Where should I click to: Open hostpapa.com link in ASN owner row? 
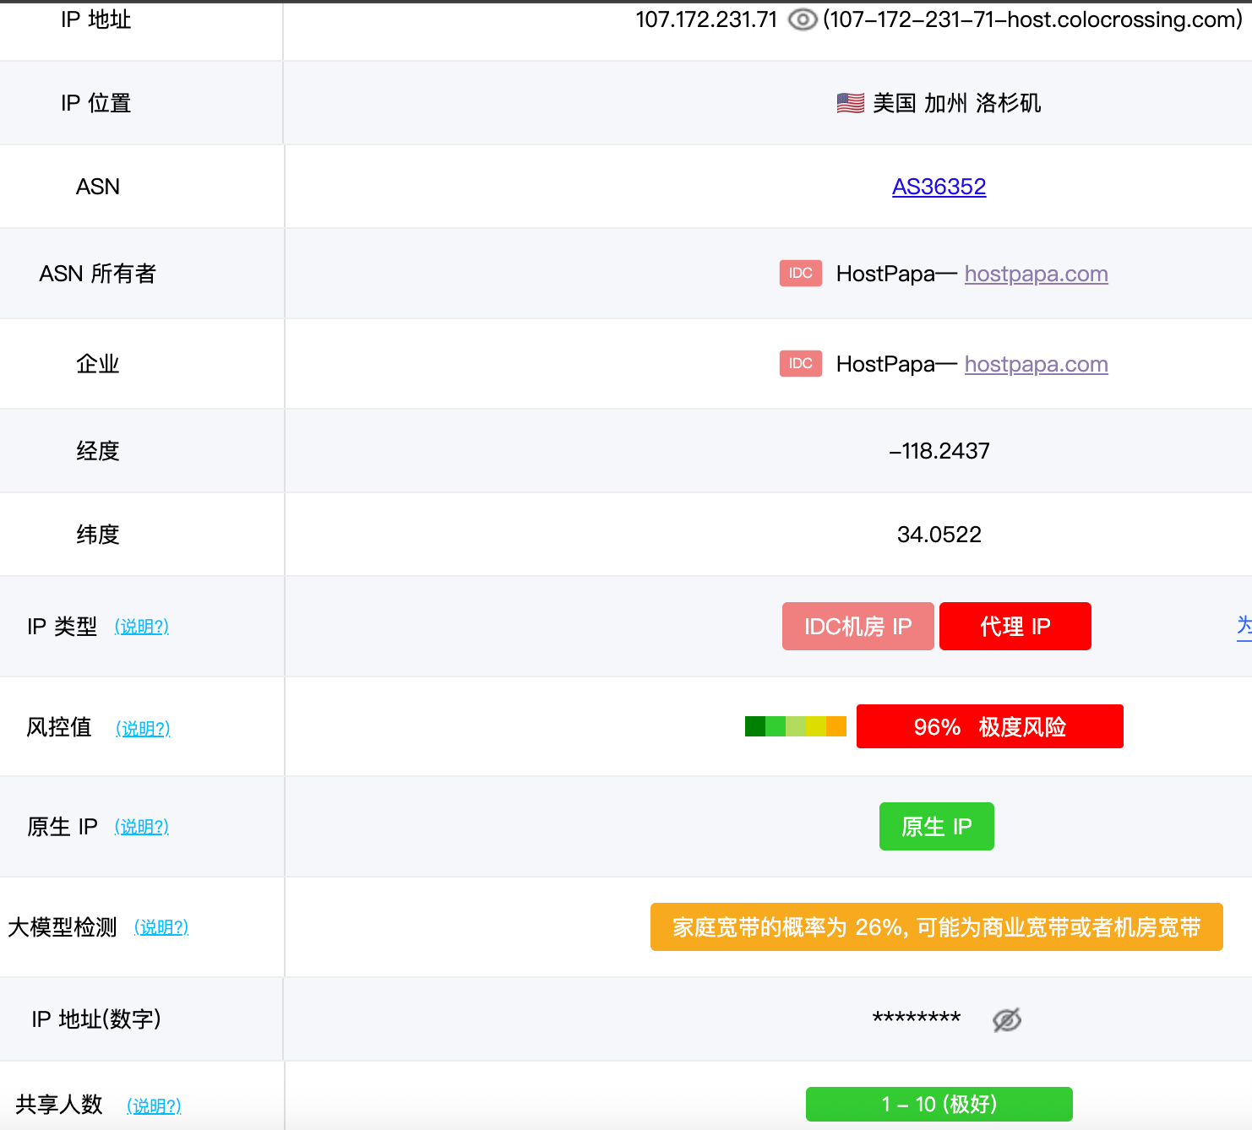coord(1036,274)
